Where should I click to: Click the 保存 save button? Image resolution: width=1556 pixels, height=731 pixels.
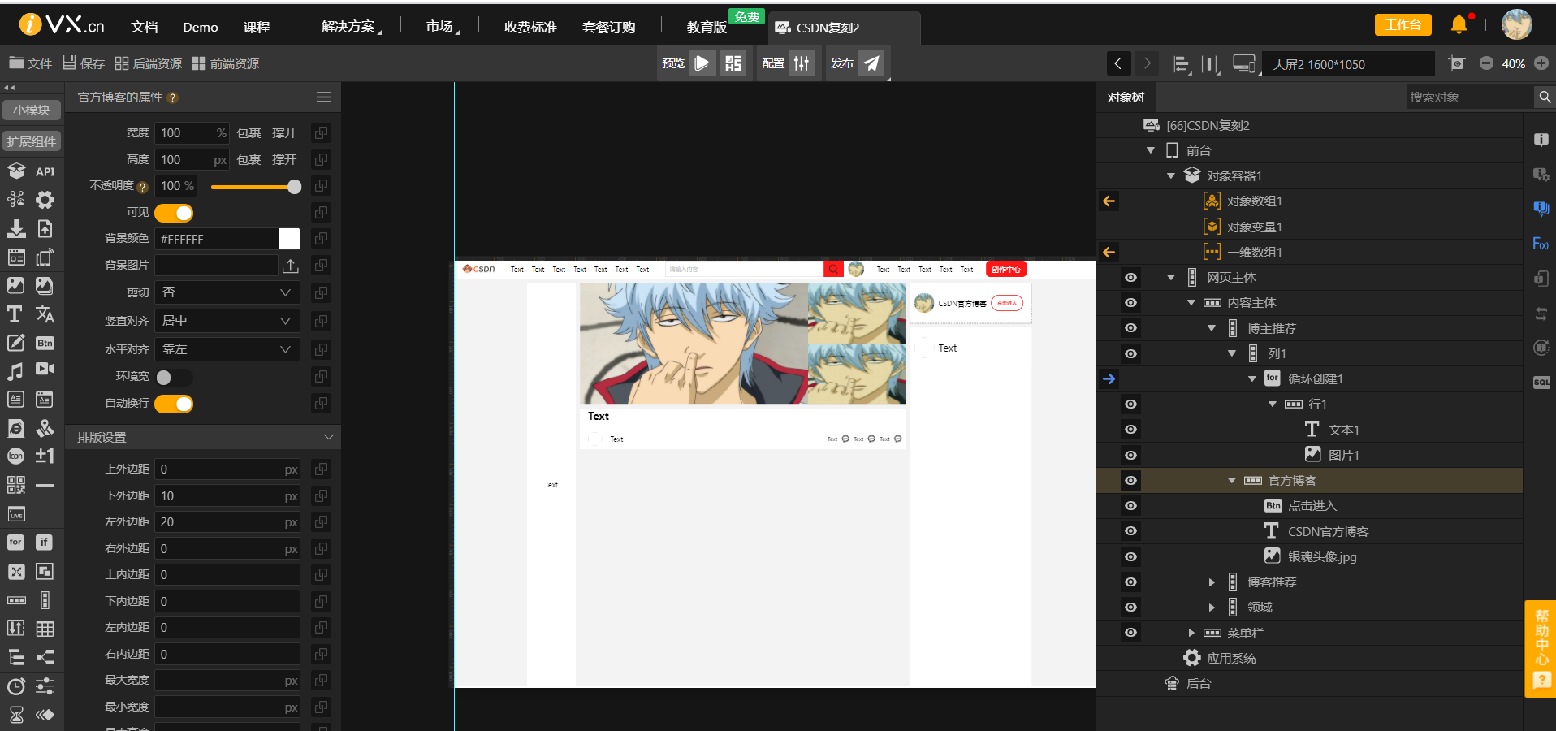pos(84,63)
